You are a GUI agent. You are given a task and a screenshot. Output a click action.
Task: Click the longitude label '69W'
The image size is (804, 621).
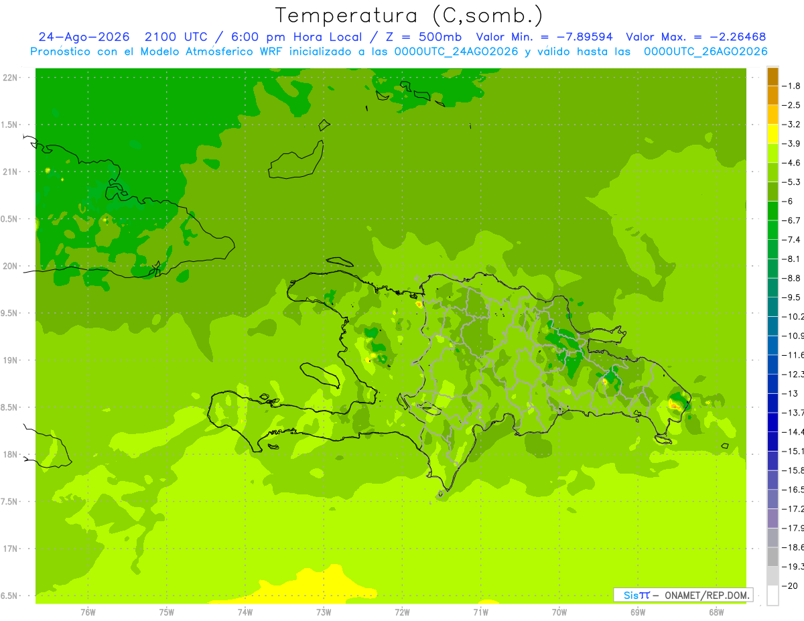click(638, 612)
